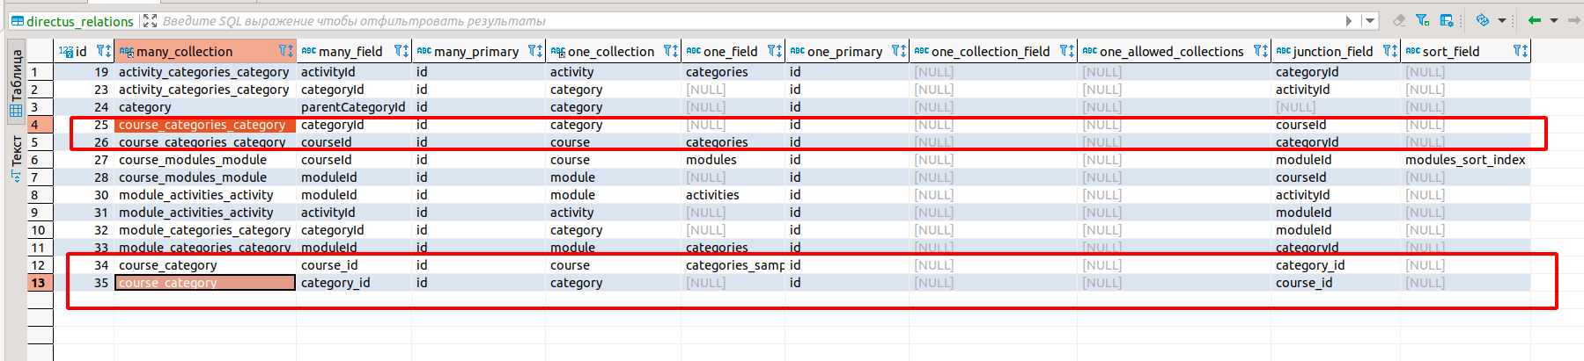Refresh the result set with the blue arrows icon
Image resolution: width=1584 pixels, height=361 pixels.
point(1483,20)
